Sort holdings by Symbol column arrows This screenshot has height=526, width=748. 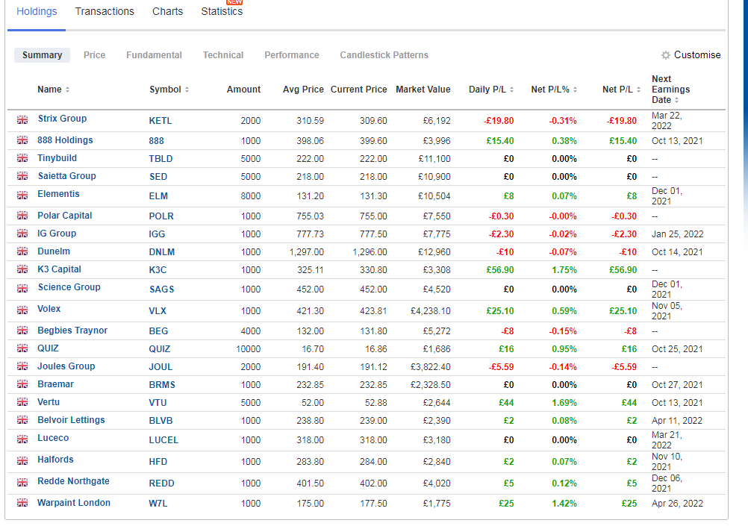pos(187,90)
